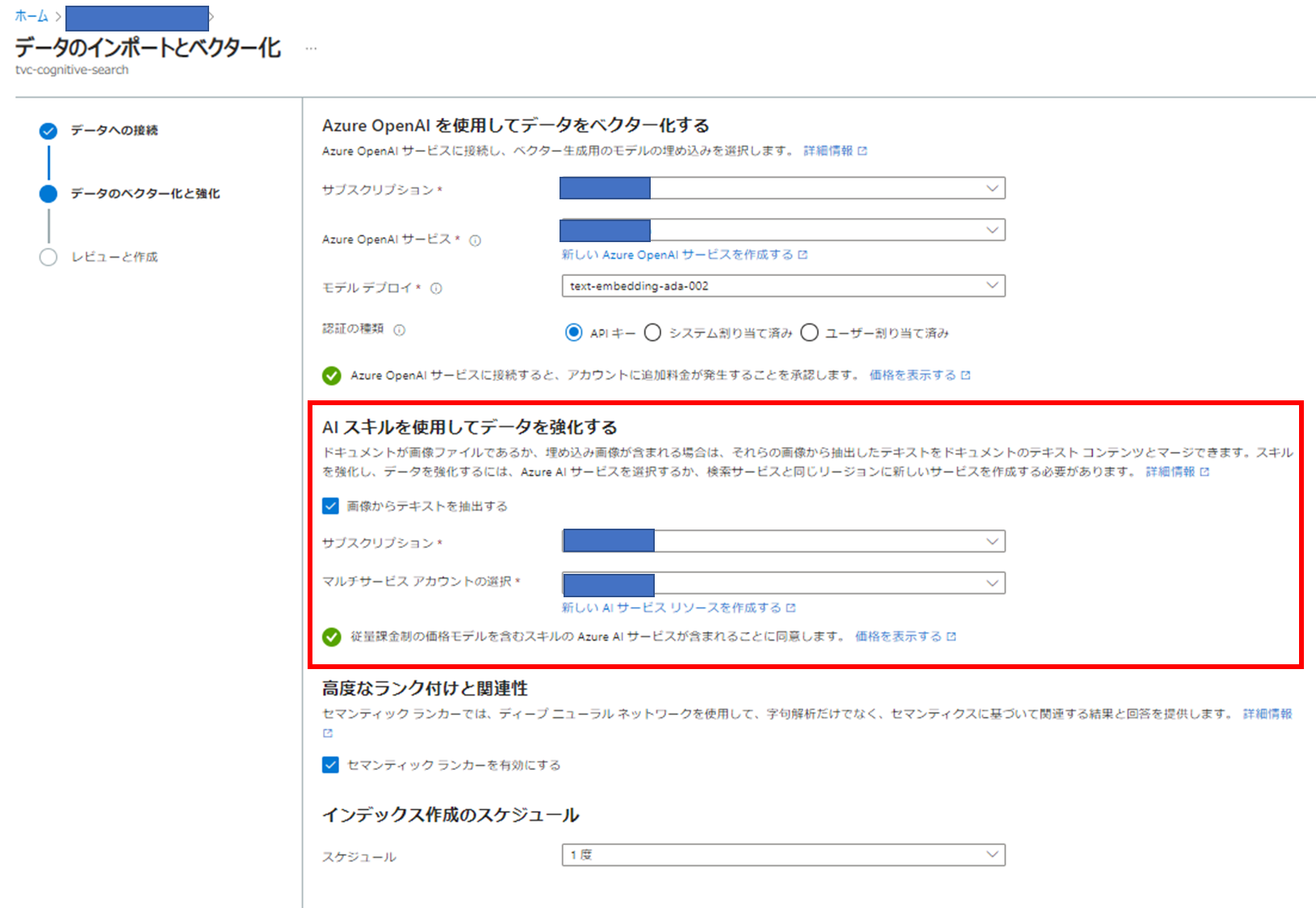
Task: Click the ホーム breadcrumb link
Action: pyautogui.click(x=31, y=16)
